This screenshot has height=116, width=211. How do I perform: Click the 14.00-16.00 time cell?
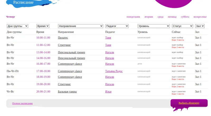tap(43, 58)
